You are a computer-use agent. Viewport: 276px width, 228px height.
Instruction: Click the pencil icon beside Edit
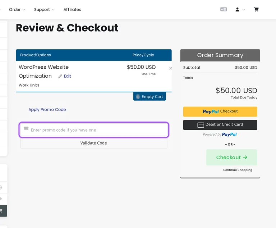tap(60, 76)
